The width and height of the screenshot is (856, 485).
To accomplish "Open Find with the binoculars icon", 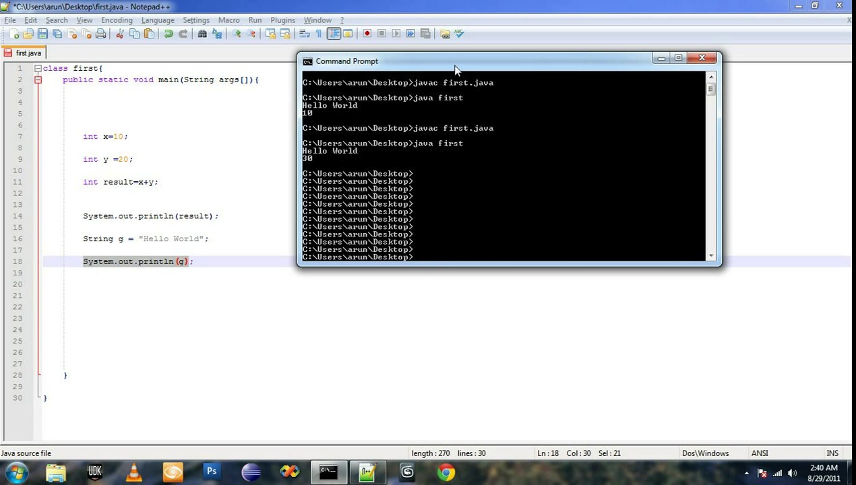I will click(202, 34).
